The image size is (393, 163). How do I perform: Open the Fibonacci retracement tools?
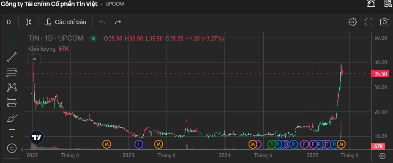point(12,72)
